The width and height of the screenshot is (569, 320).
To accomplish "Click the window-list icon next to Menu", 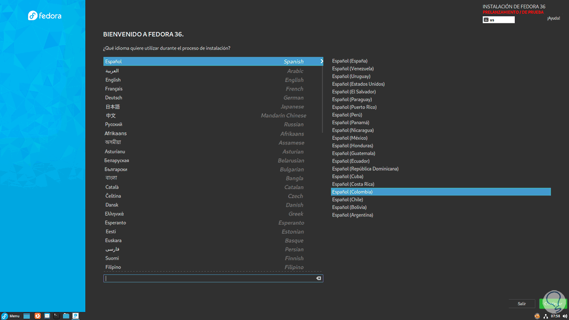I will [x=27, y=316].
